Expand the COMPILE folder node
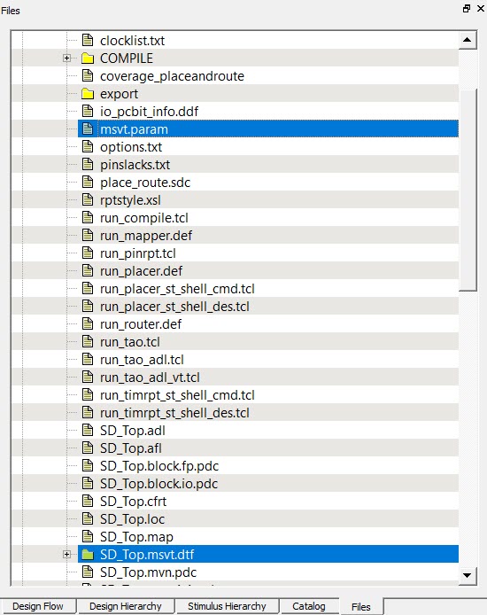Image resolution: width=487 pixels, height=615 pixels. [66, 58]
